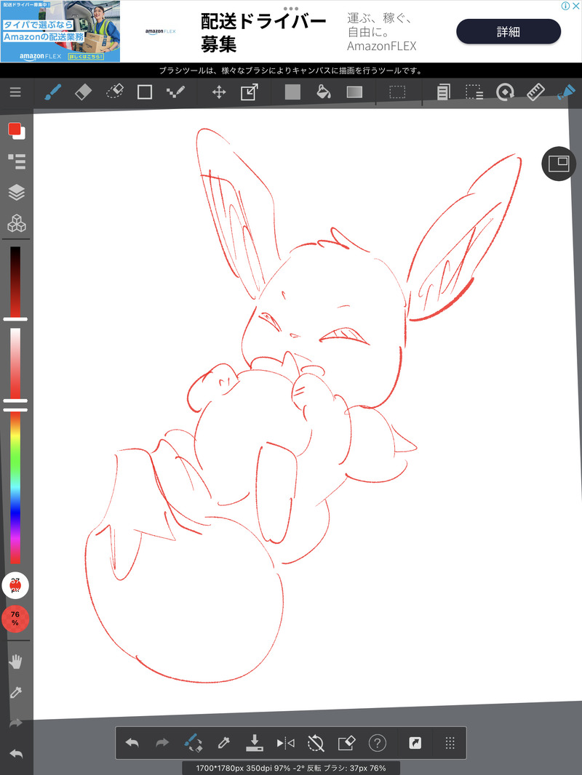Save the canvas with the download icon
Image resolution: width=582 pixels, height=775 pixels.
(x=254, y=742)
